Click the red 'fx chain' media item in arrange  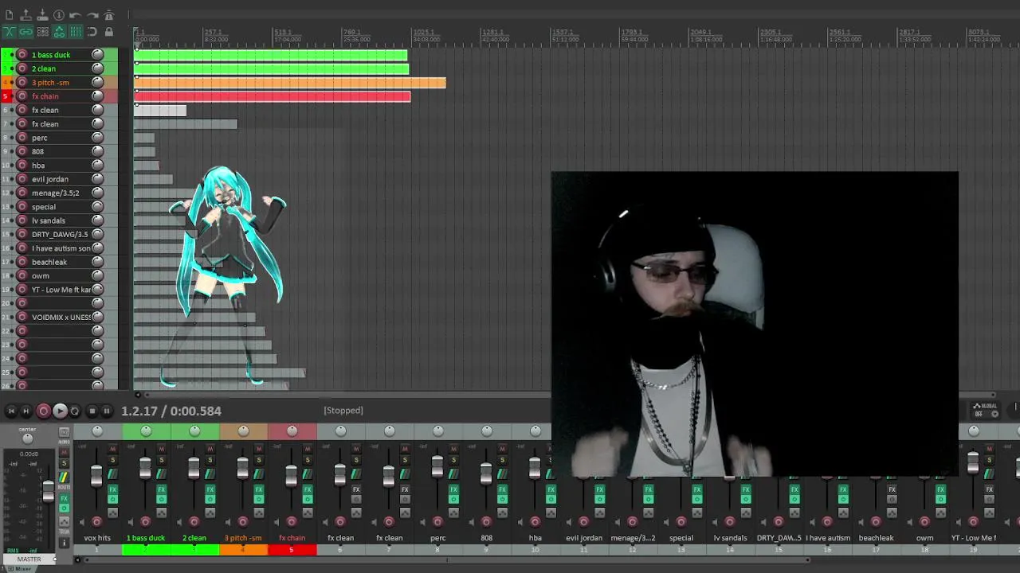(273, 96)
